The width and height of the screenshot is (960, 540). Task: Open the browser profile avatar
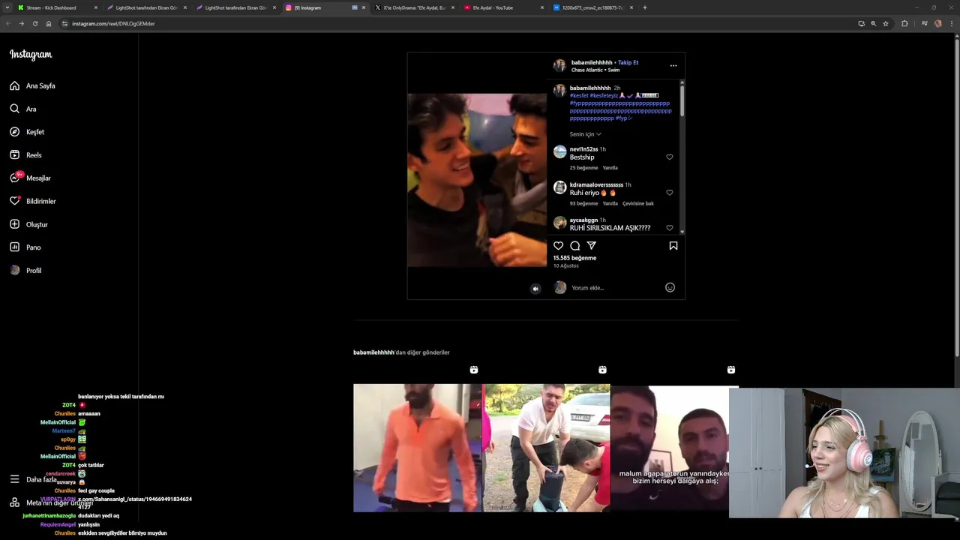coord(937,23)
